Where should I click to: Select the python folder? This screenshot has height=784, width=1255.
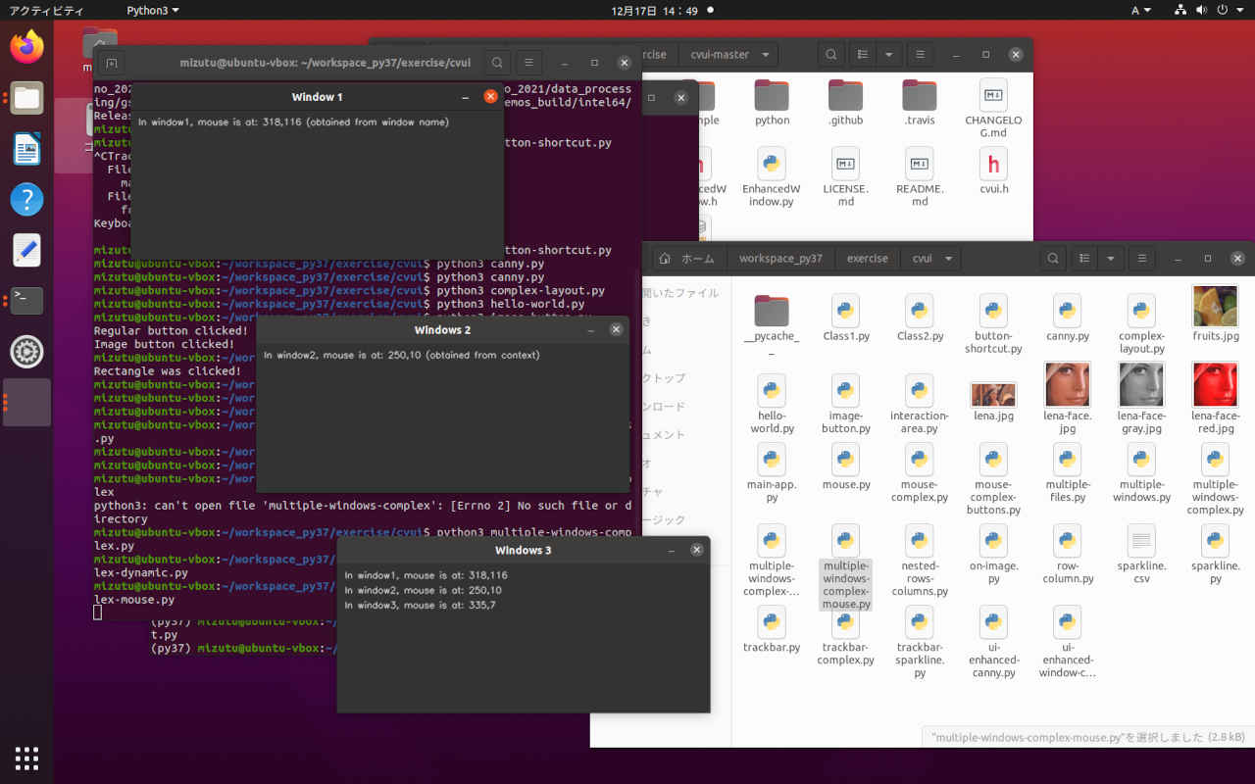point(772,102)
